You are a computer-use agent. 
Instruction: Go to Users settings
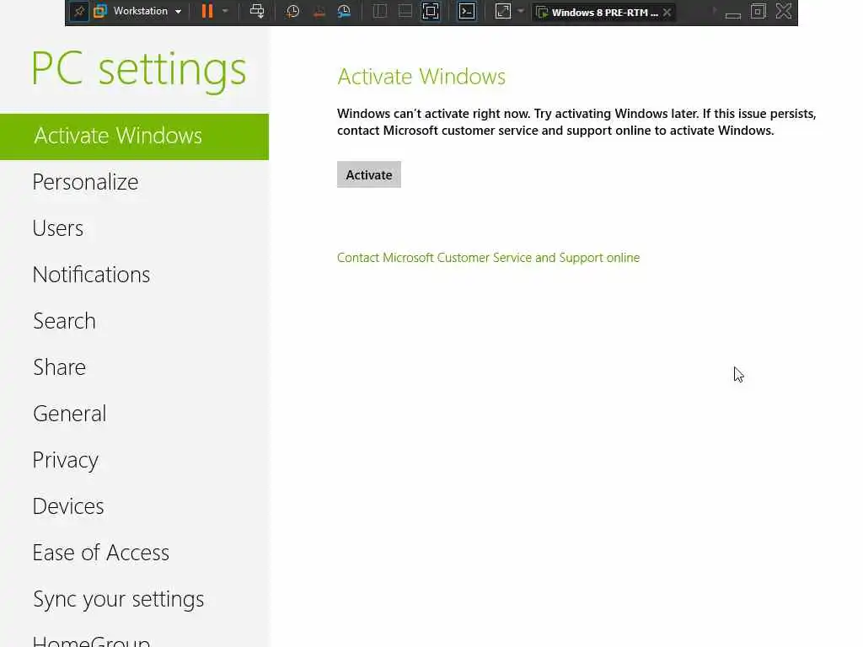pyautogui.click(x=134, y=228)
